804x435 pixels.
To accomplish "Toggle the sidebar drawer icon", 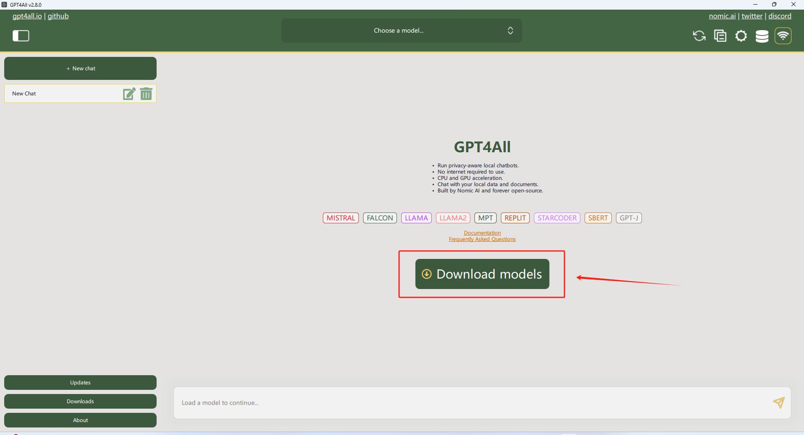I will click(x=21, y=36).
